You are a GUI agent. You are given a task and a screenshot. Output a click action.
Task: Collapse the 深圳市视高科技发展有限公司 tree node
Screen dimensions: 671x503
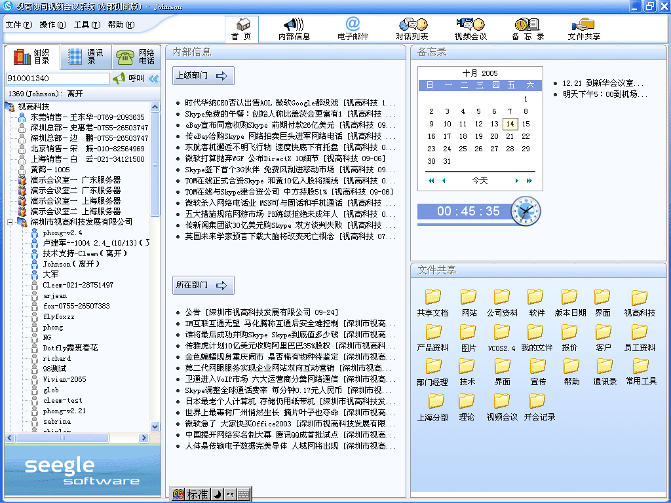(x=10, y=222)
